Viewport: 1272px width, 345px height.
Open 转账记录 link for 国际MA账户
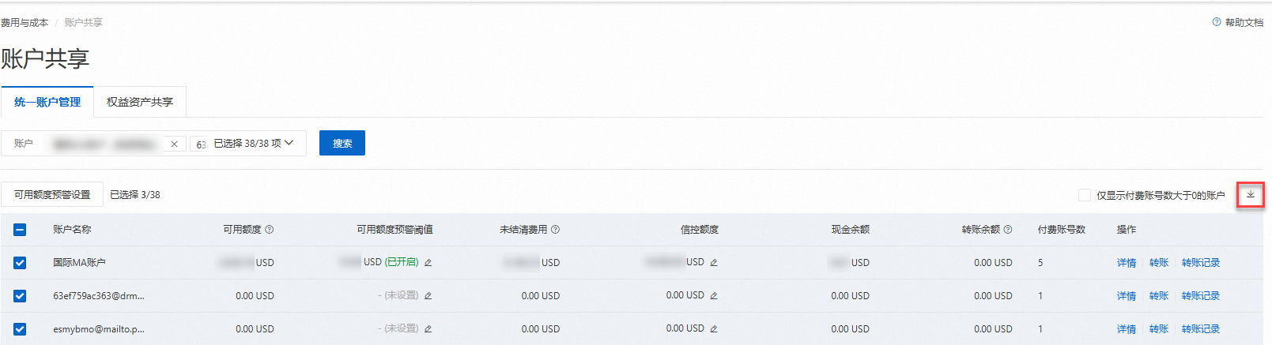tap(1200, 263)
